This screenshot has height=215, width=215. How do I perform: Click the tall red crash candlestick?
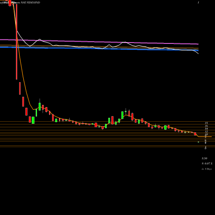17,42
